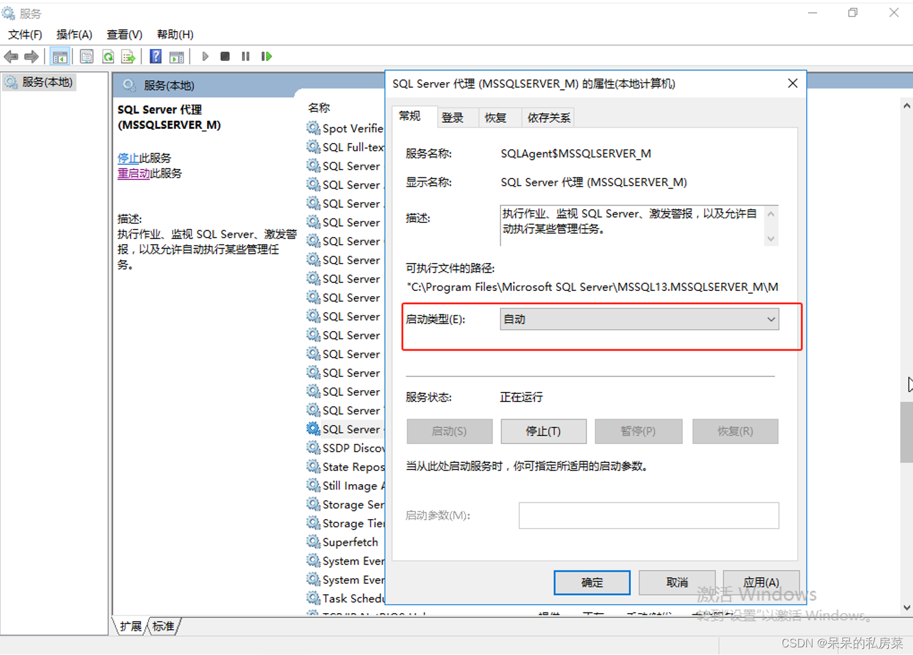Click the gear icon beside Task Scheduler
The width and height of the screenshot is (913, 655).
click(x=313, y=598)
